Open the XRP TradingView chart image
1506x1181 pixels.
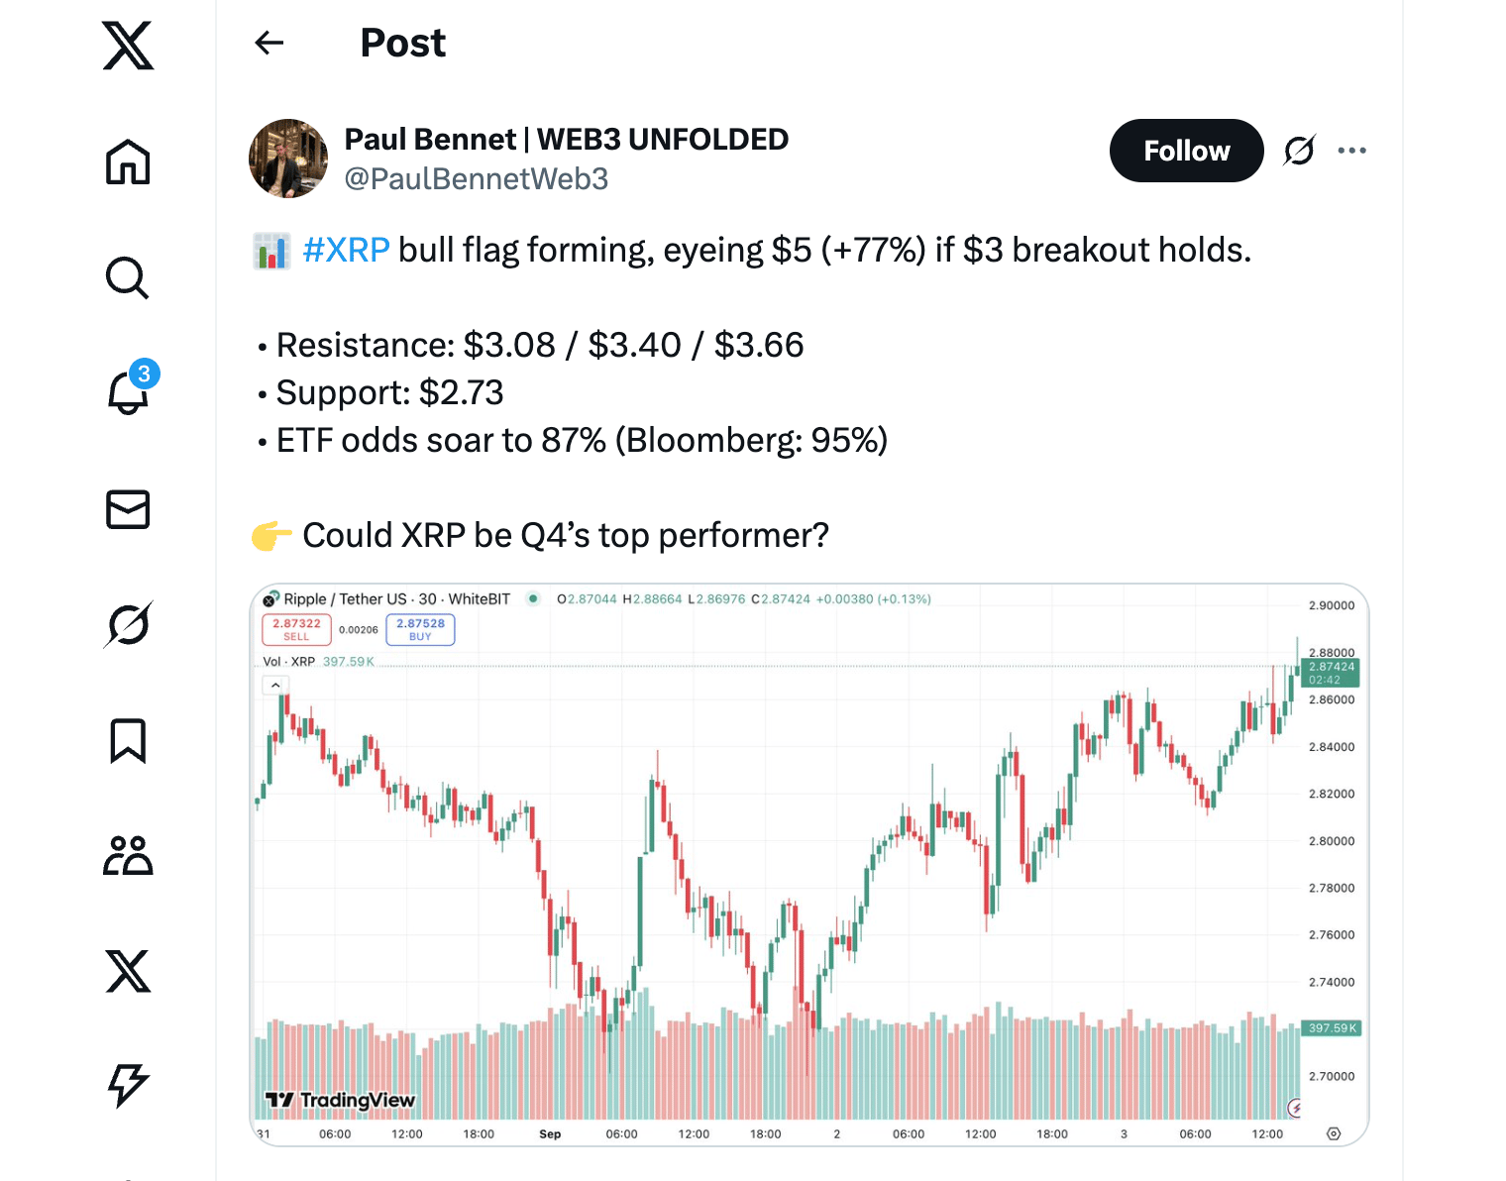coord(808,864)
